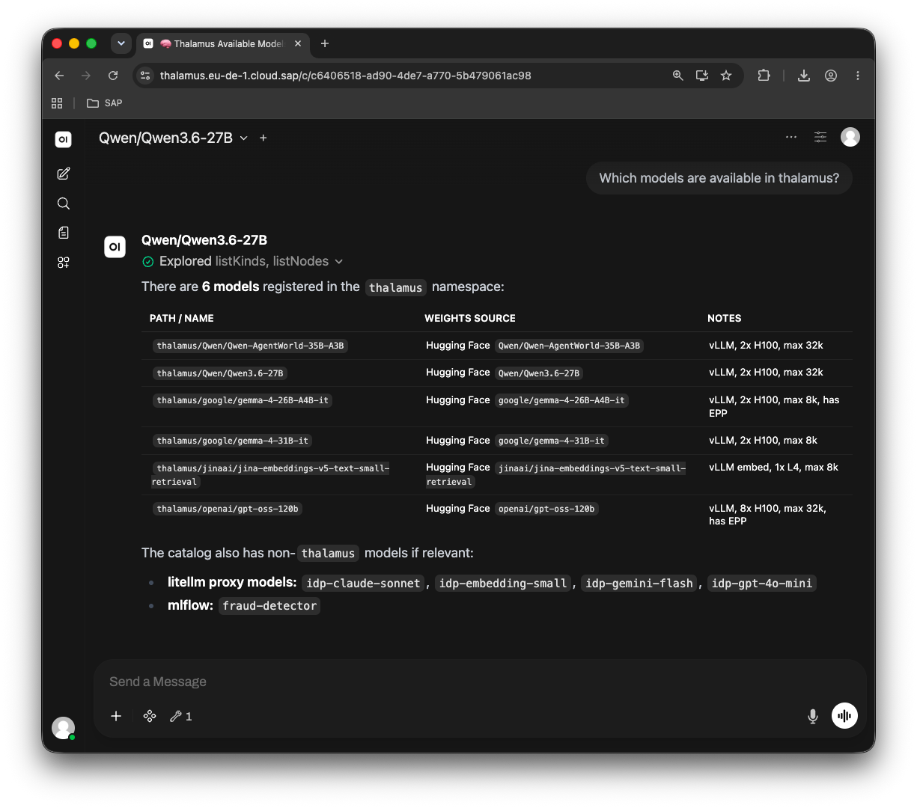Image resolution: width=917 pixels, height=808 pixels.
Task: Select thalamus/jinaai/jina-embeddings path cell
Action: point(271,475)
